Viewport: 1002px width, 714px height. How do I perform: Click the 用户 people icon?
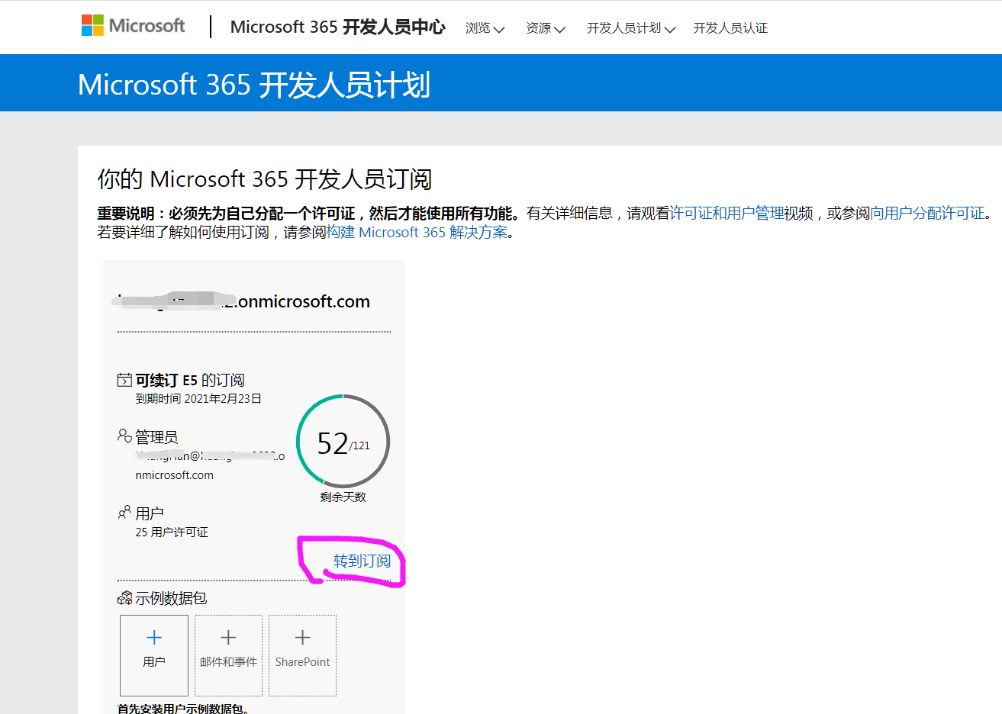(x=124, y=512)
